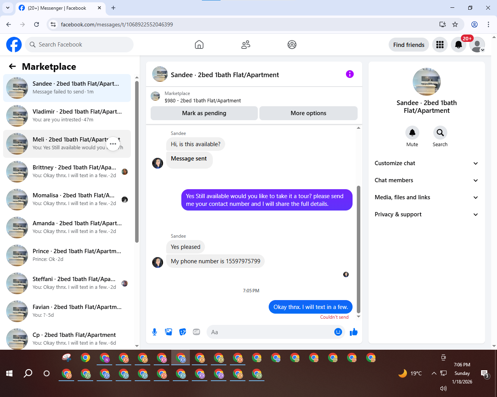497x397 pixels.
Task: Open the account profile avatar menu
Action: (x=477, y=45)
